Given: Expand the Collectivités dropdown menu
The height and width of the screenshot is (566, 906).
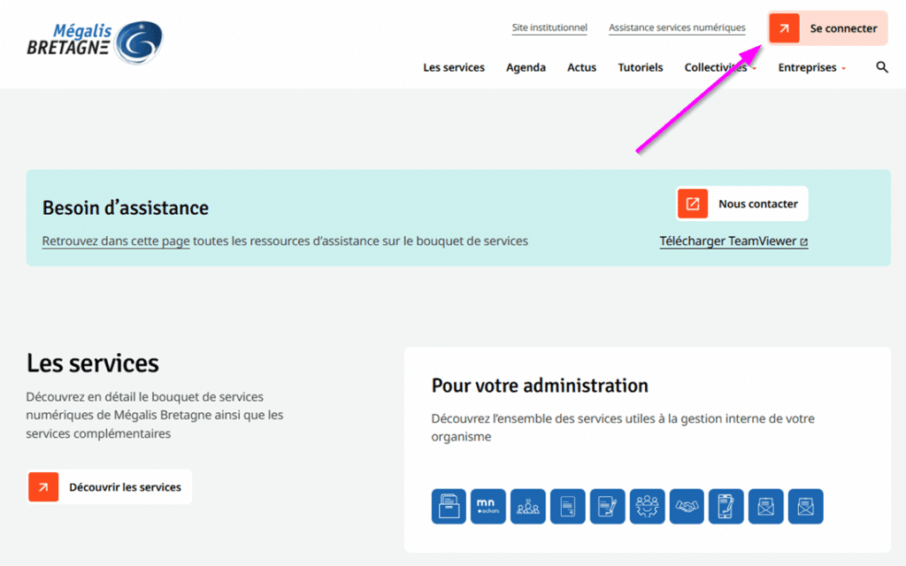Looking at the screenshot, I should [720, 67].
